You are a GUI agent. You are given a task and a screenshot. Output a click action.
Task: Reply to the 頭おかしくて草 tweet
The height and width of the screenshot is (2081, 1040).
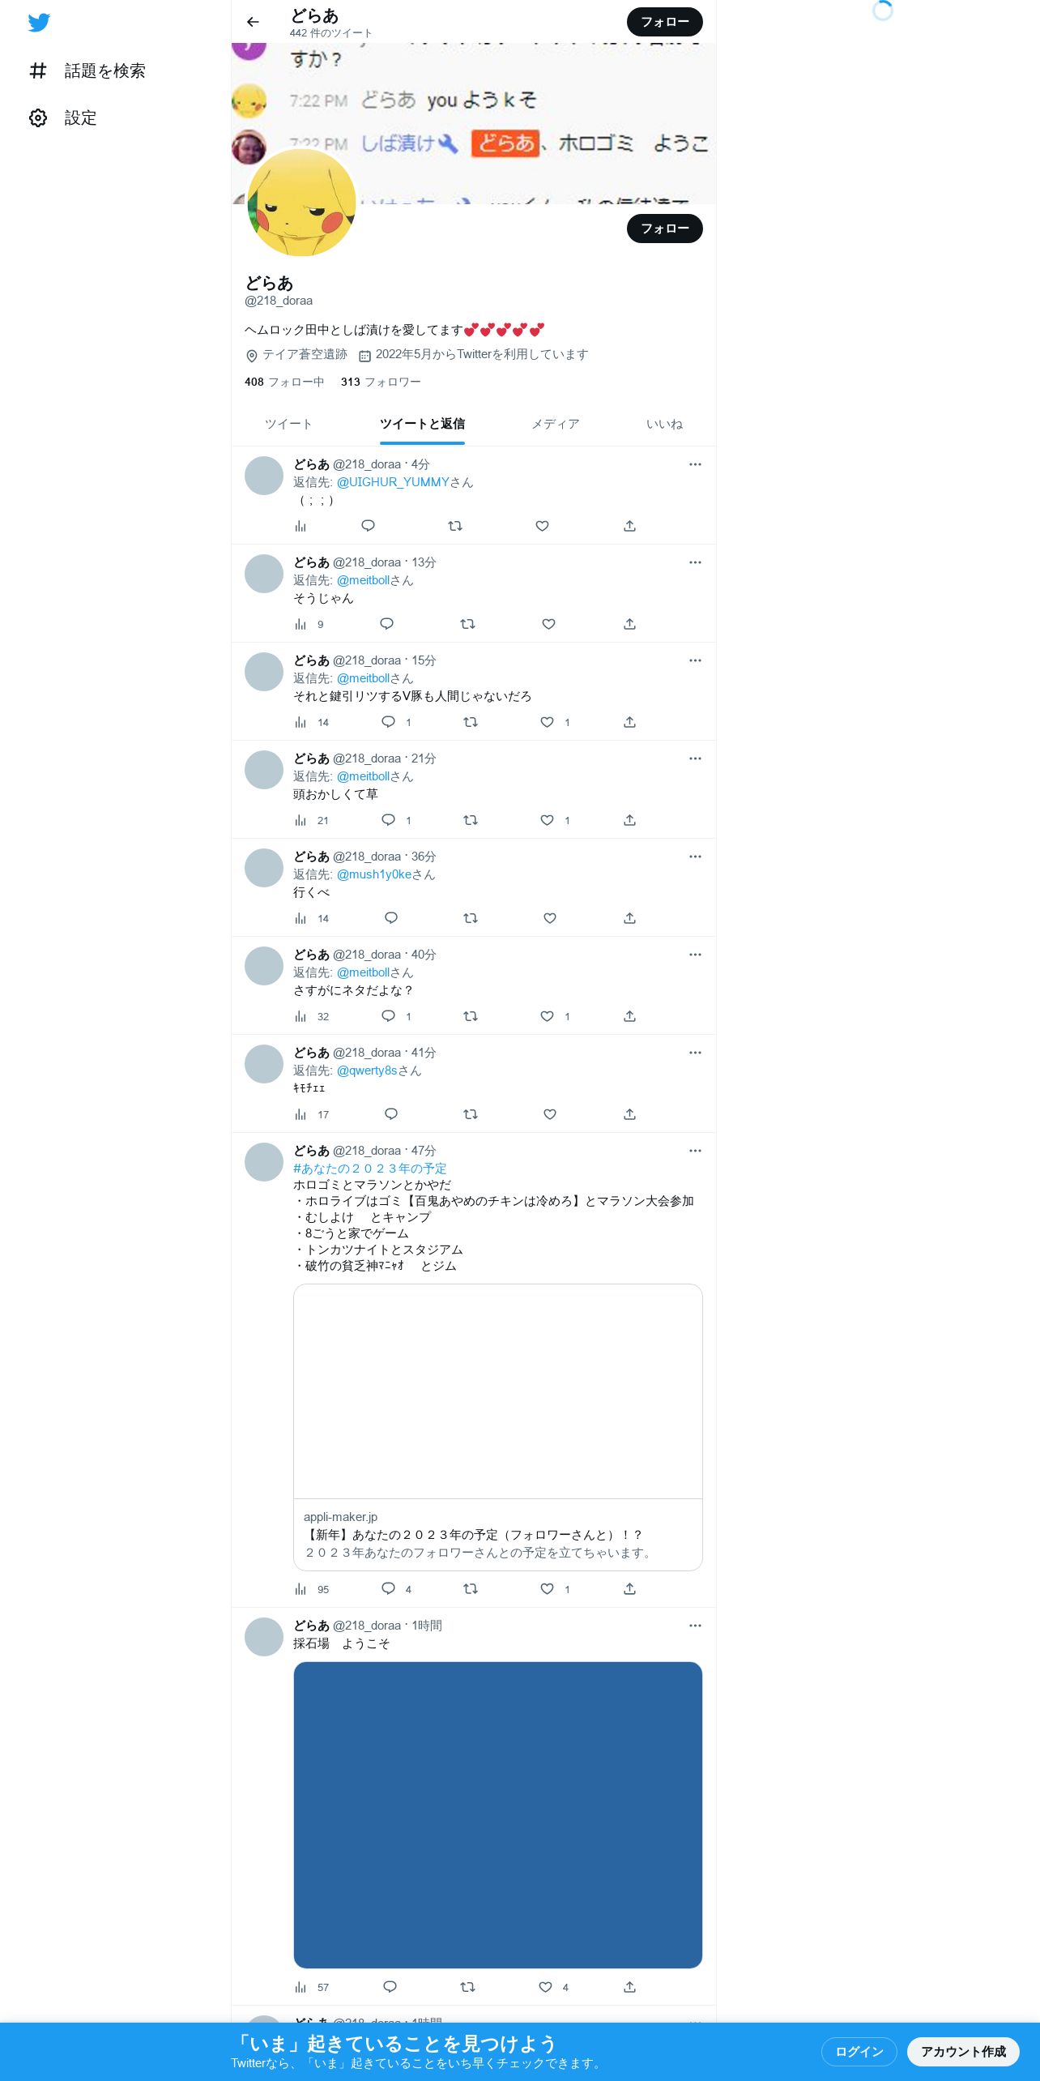(x=389, y=820)
